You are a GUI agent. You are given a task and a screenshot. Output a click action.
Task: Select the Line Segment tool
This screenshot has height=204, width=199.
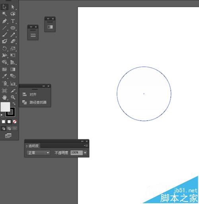point(4,28)
